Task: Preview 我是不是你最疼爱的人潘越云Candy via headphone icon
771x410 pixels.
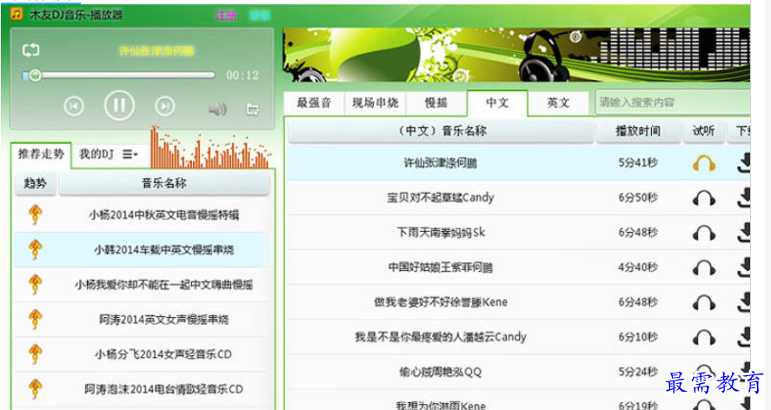Action: click(704, 338)
